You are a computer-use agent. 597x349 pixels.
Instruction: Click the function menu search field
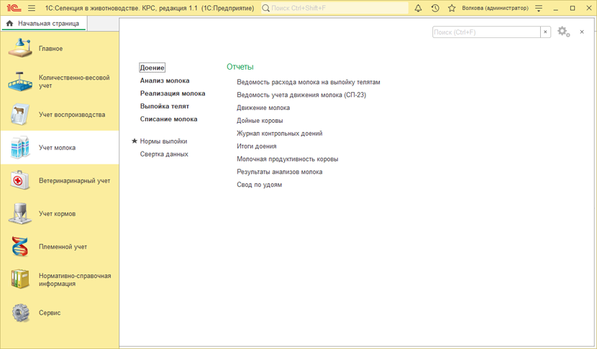pyautogui.click(x=486, y=32)
